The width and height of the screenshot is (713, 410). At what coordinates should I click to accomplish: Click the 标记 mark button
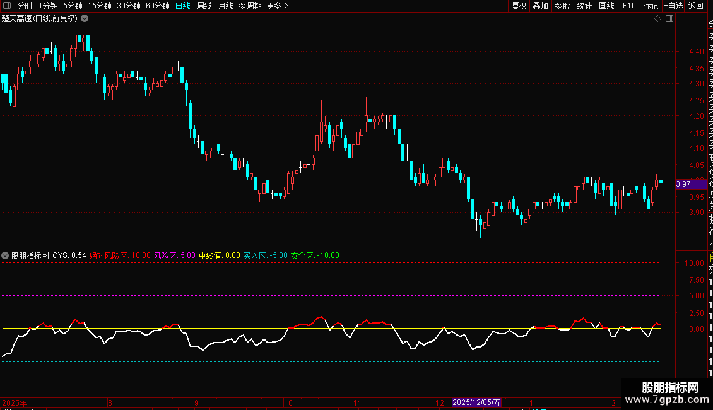pos(651,6)
